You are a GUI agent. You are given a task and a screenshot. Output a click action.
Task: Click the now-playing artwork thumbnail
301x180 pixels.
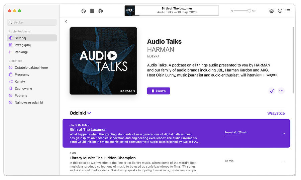(x=130, y=11)
